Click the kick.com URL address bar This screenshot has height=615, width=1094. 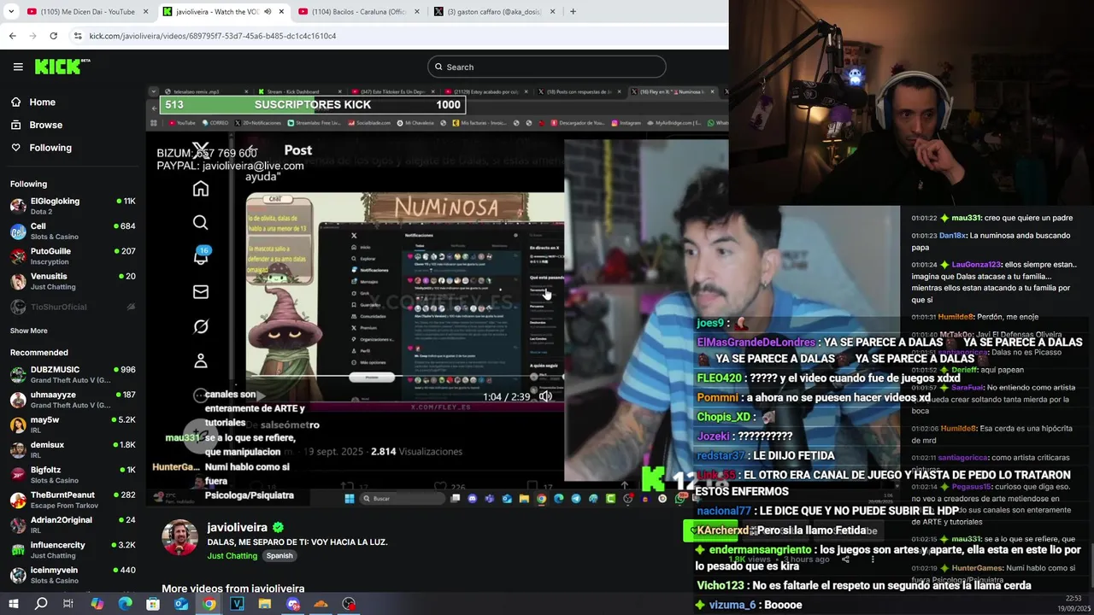(213, 36)
